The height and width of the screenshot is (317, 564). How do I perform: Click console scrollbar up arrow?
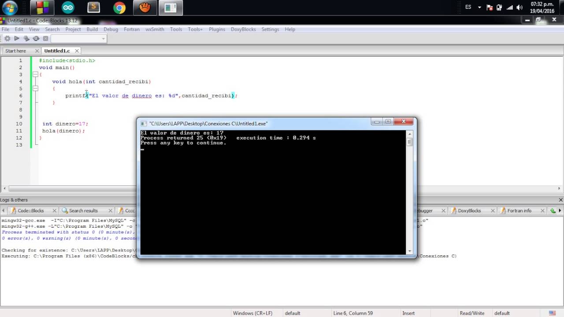[x=410, y=134]
